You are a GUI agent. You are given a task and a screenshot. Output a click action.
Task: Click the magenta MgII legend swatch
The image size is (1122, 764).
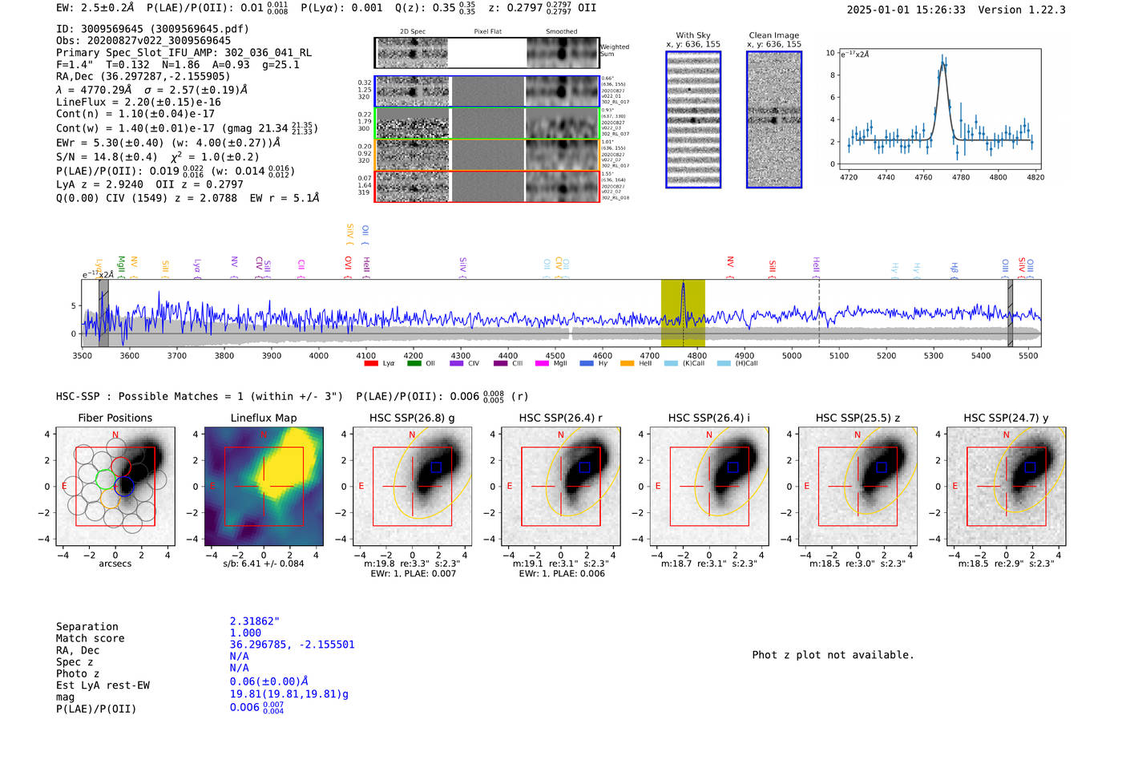pos(543,363)
